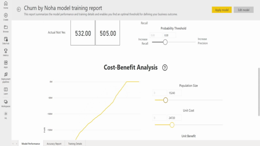
Task: Click the Unit Cost slider handle
Action: pyautogui.click(x=172, y=125)
